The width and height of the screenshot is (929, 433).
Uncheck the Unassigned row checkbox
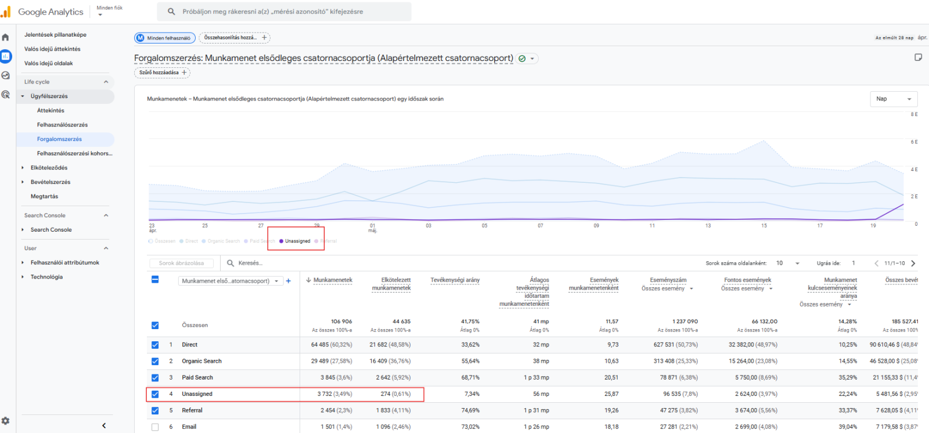[155, 394]
